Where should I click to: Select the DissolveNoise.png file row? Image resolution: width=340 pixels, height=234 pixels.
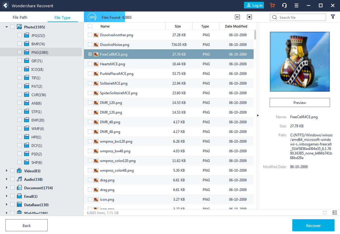coord(169,44)
